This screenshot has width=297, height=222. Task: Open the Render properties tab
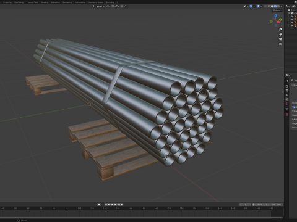point(287,86)
